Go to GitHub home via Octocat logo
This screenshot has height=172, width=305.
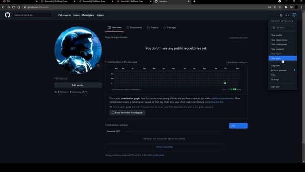point(8,15)
